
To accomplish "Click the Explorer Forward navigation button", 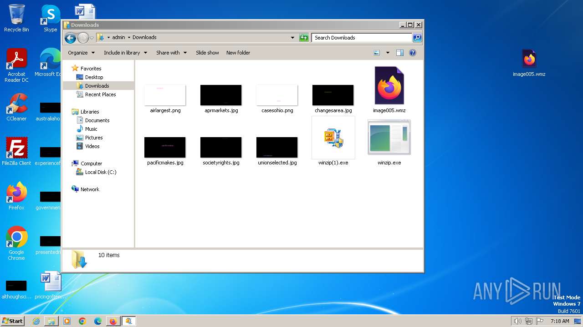I will coord(83,38).
